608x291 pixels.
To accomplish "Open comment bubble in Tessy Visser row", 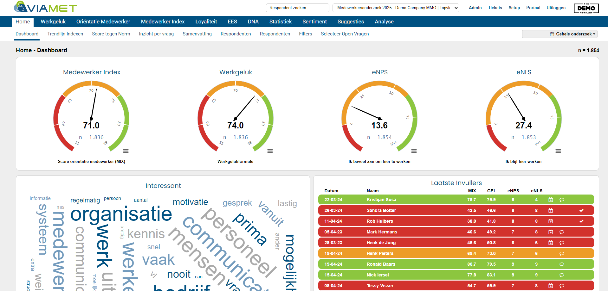I will click(562, 286).
